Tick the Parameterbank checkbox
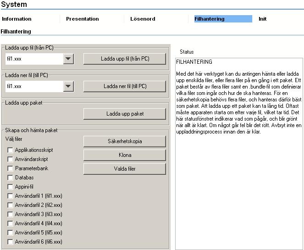The width and height of the screenshot is (304, 250). click(x=10, y=168)
